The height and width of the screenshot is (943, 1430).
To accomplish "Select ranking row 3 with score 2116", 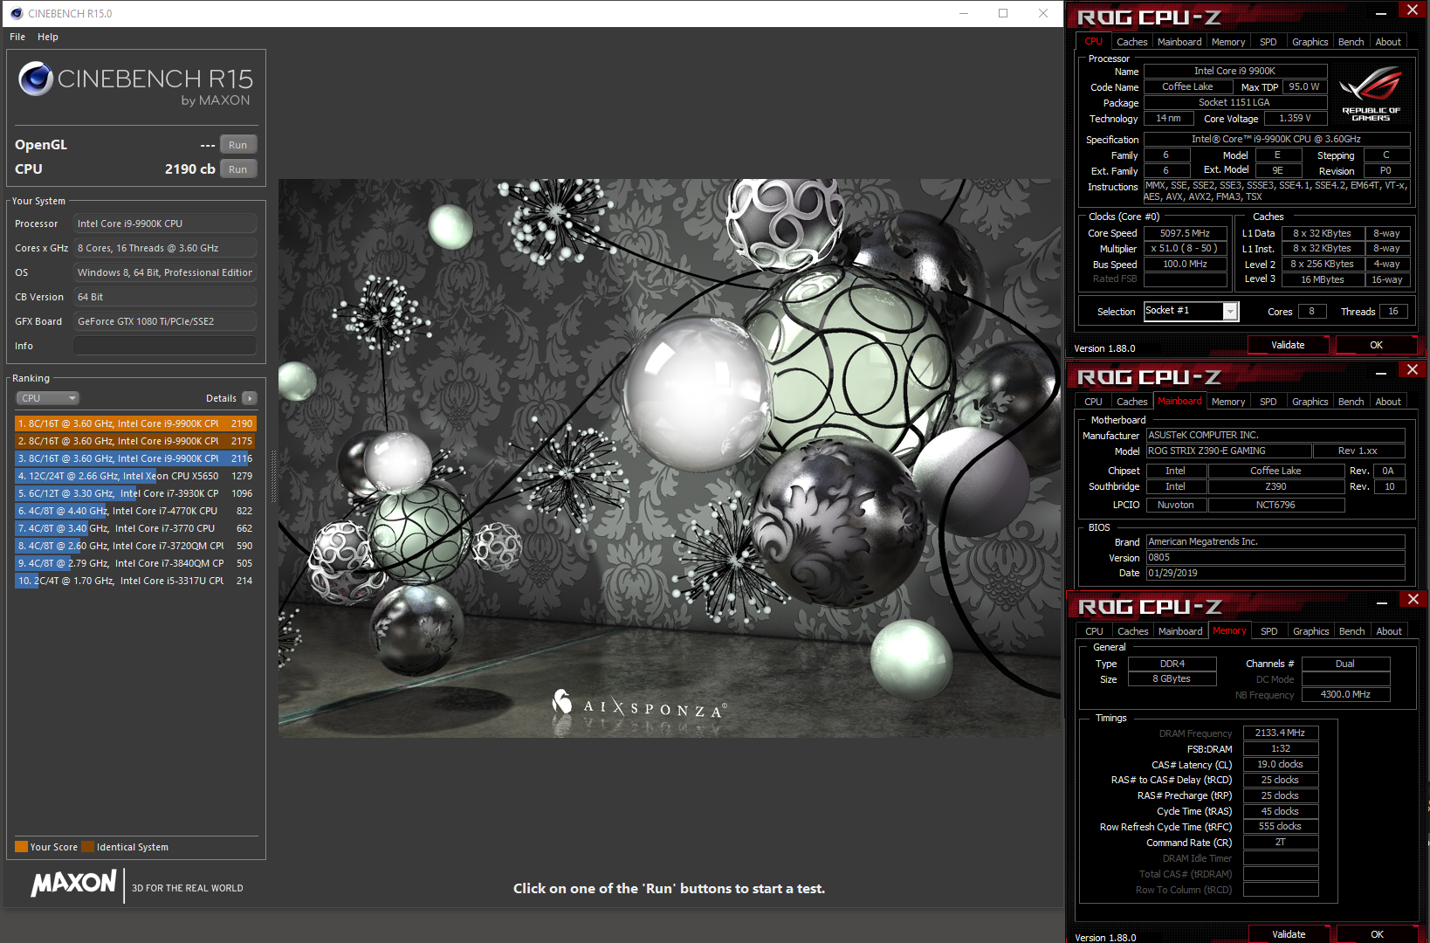I will click(135, 458).
